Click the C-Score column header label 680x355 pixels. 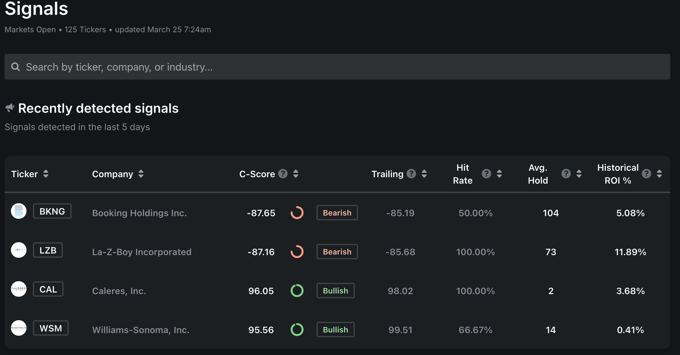pyautogui.click(x=257, y=174)
